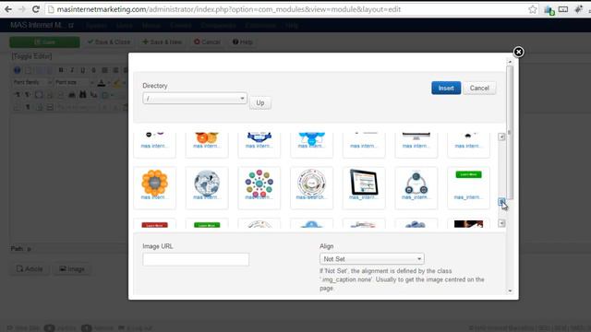Click the Help toolbar button
Image resolution: width=591 pixels, height=332 pixels.
coord(242,42)
